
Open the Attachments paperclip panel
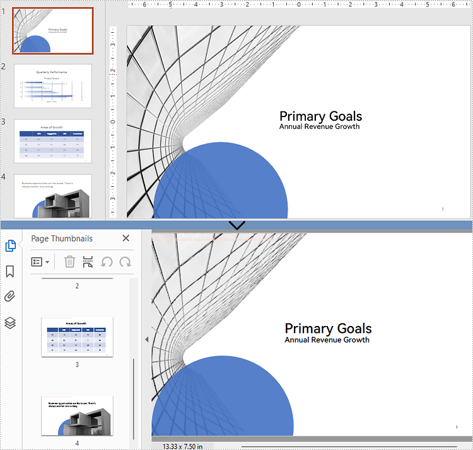click(10, 296)
